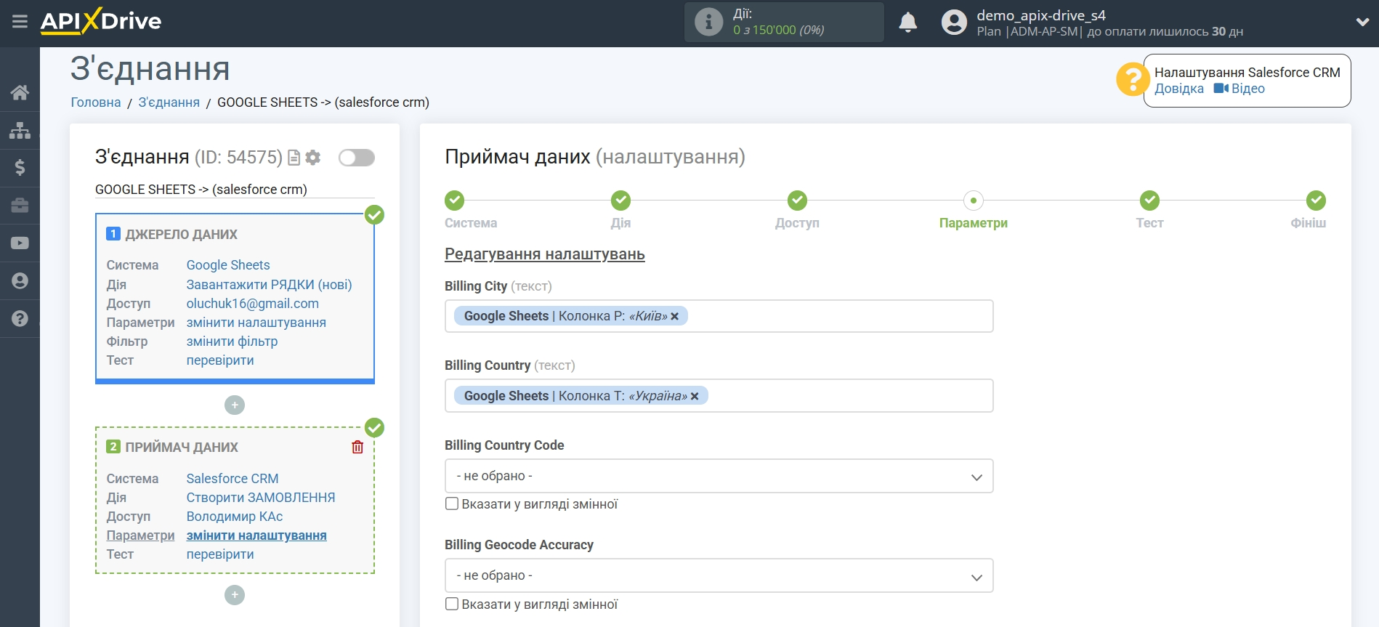Open connection settings gear icon
The width and height of the screenshot is (1379, 627).
coord(313,158)
